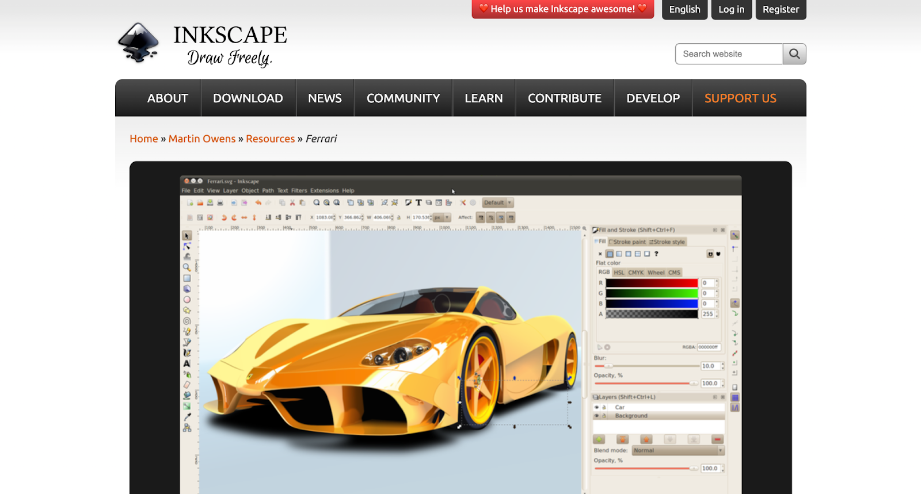Click the width-height lock icon in Inkscape toolbar

pyautogui.click(x=398, y=217)
